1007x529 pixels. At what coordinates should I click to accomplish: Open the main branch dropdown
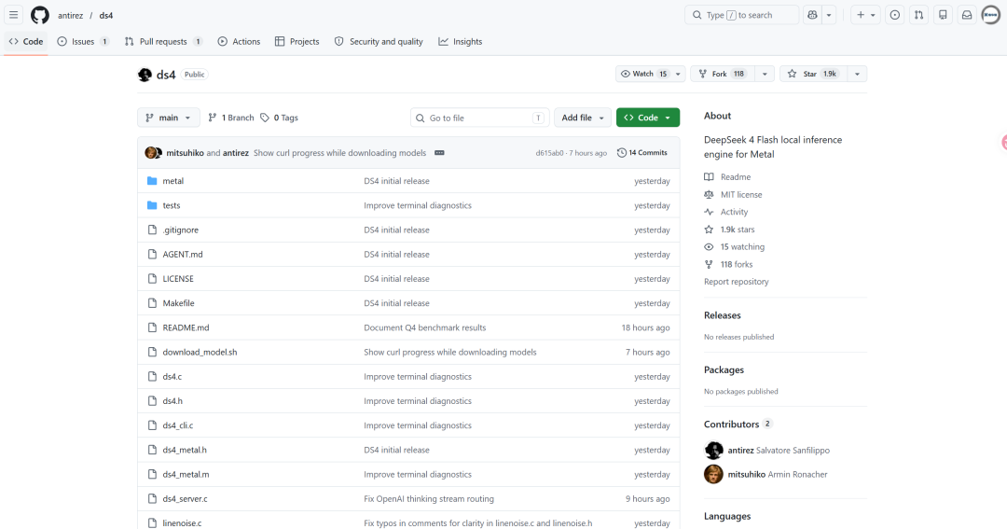[168, 118]
